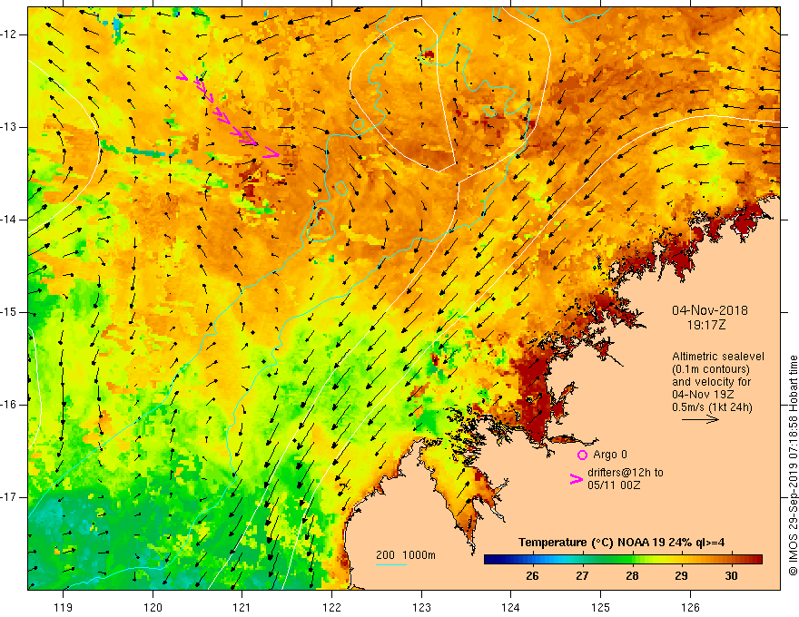The width and height of the screenshot is (799, 617).
Task: Click longitude axis label 121
Action: point(242,607)
